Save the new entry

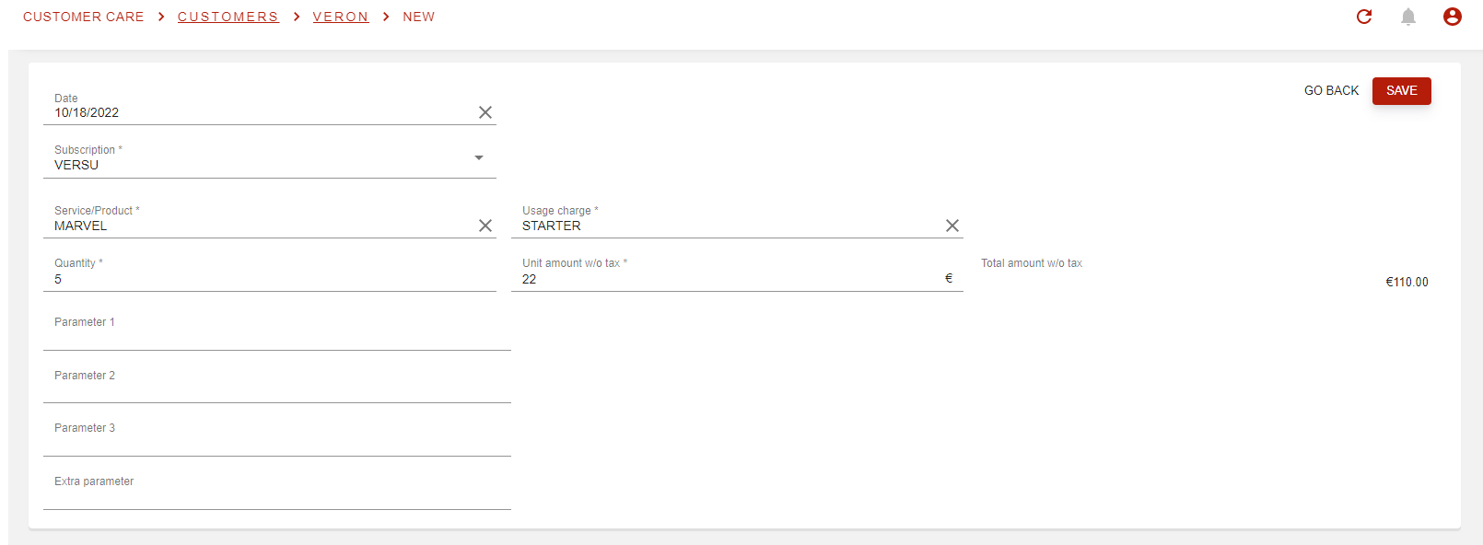(x=1402, y=91)
